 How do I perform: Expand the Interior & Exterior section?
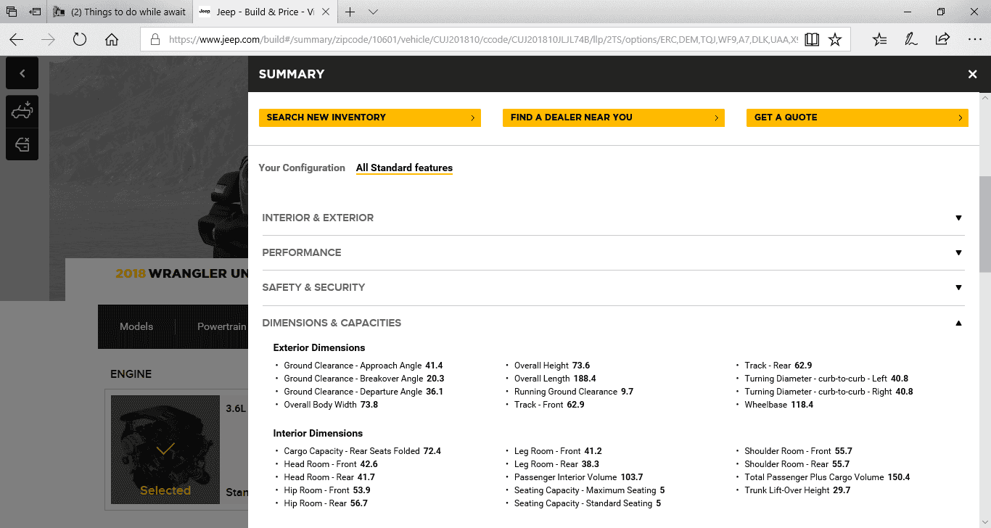(614, 218)
